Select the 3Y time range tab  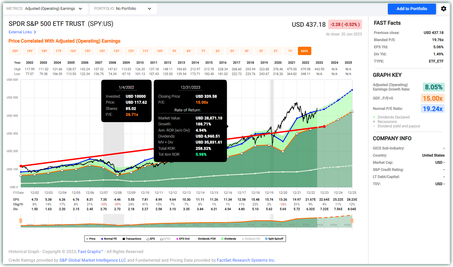tap(261, 51)
